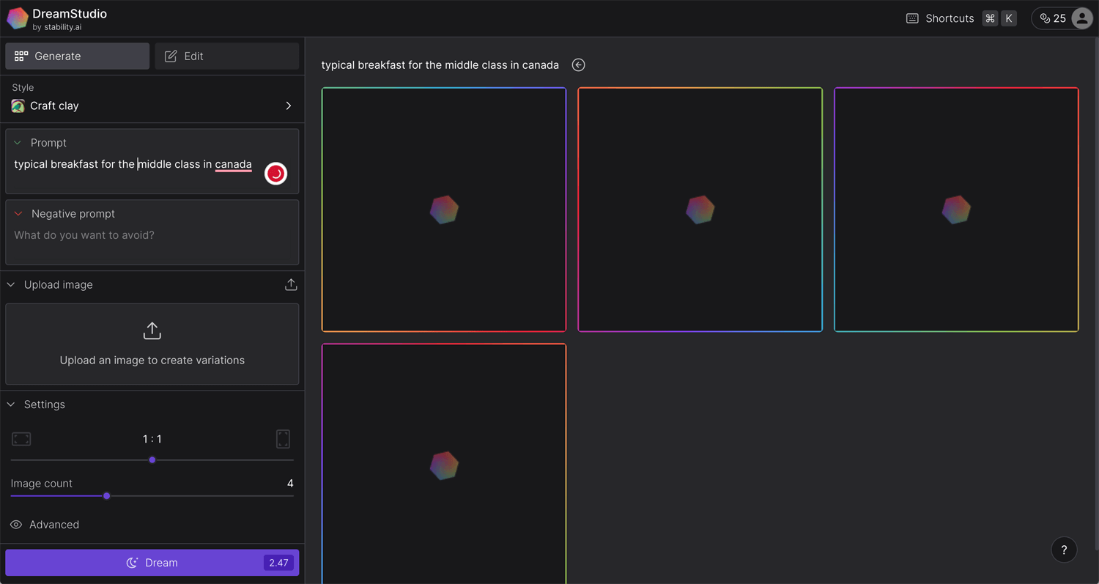Viewport: 1099px width, 584px height.
Task: Select the second loading image tile
Action: (x=700, y=210)
